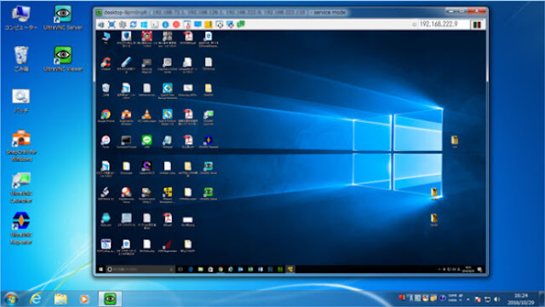This screenshot has height=307, width=545.
Task: Click UltraVNC Viewer button in local taskbar
Action: [110, 299]
